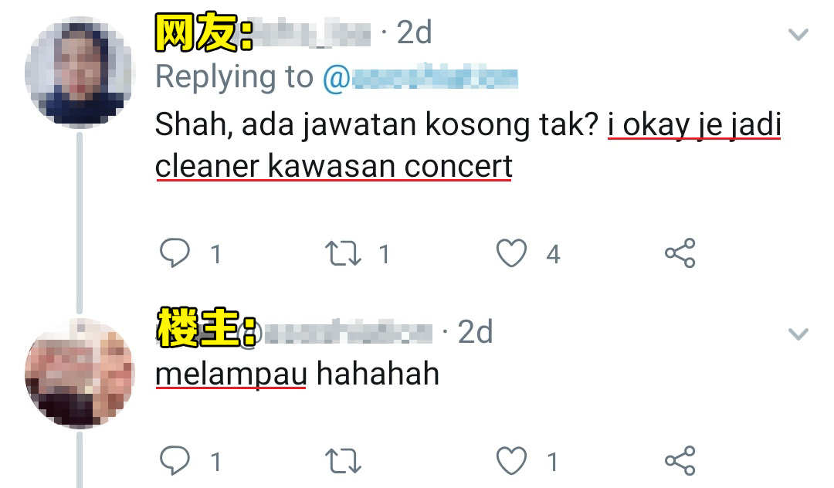Reply to the melampau hahahah tweet

[175, 460]
